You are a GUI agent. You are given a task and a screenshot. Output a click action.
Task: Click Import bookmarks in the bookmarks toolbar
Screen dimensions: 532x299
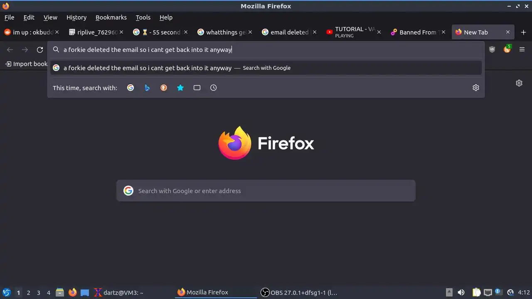click(x=26, y=64)
